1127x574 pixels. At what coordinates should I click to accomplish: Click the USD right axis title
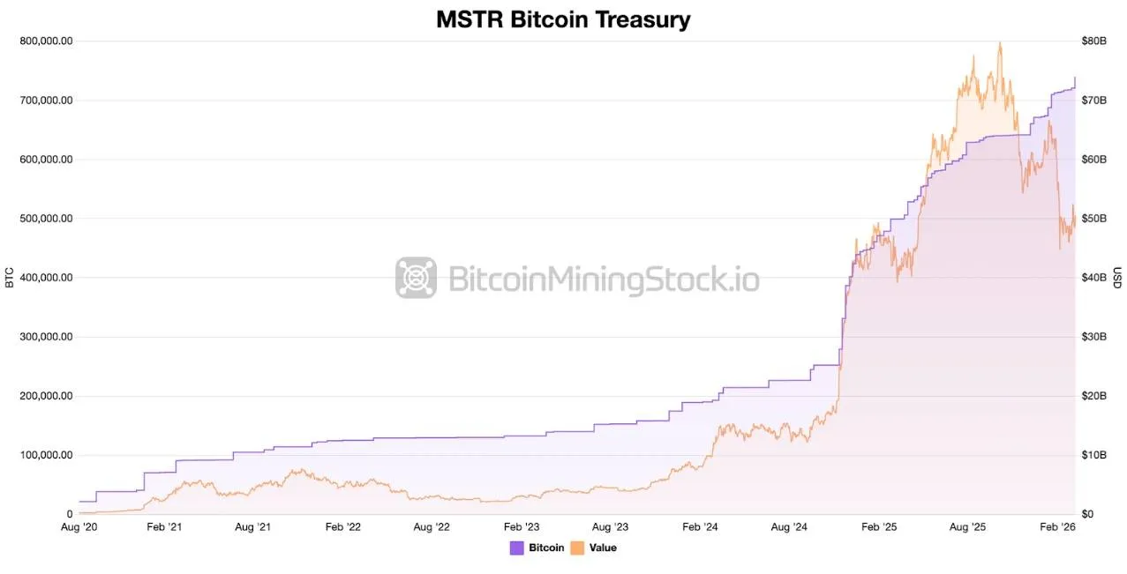point(1116,278)
